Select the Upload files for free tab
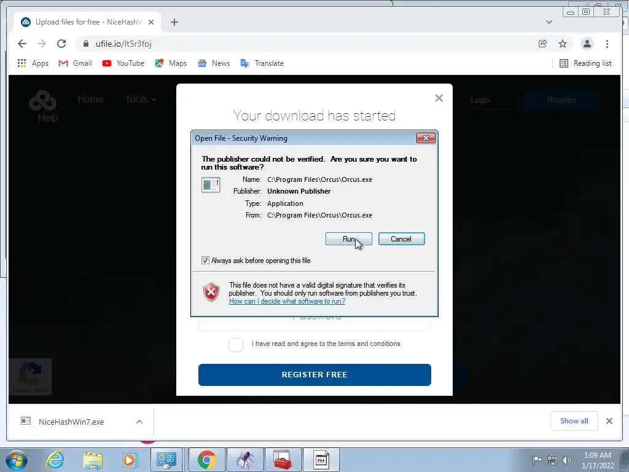The width and height of the screenshot is (629, 472). click(87, 22)
